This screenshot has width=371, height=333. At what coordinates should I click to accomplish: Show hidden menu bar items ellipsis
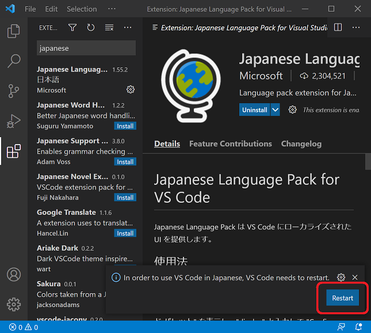(x=112, y=9)
